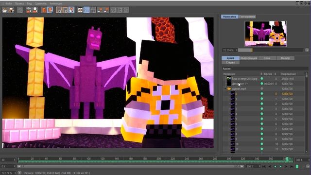311x175 pixels.
Task: Select the Фильтр panel tab
Action: (x=285, y=58)
